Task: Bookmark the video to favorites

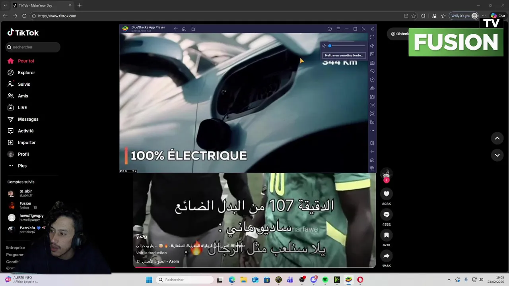Action: pyautogui.click(x=386, y=235)
